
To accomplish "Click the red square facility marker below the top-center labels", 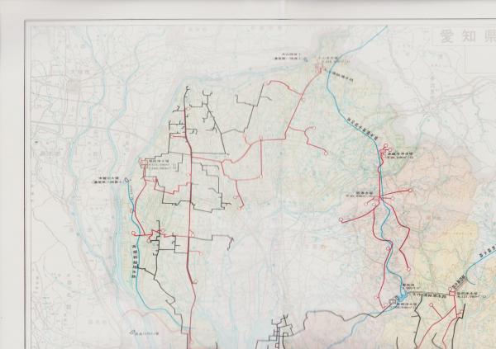I will point(317,71).
